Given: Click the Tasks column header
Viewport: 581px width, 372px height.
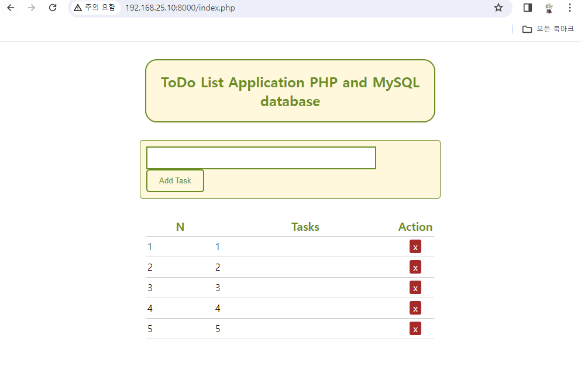Looking at the screenshot, I should (x=305, y=227).
